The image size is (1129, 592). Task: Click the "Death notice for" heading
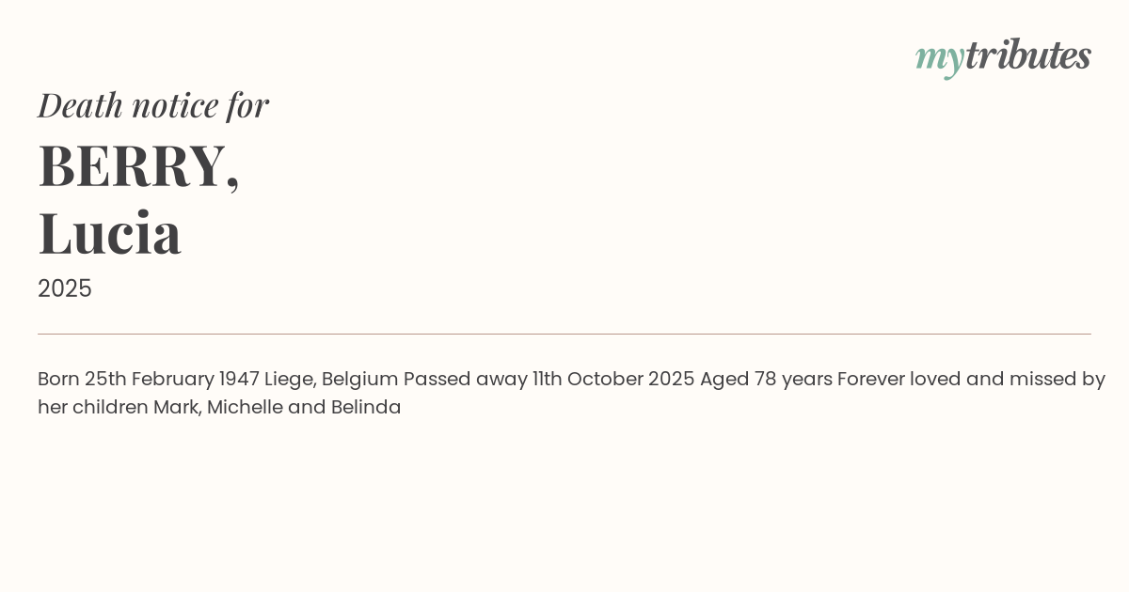pos(153,105)
